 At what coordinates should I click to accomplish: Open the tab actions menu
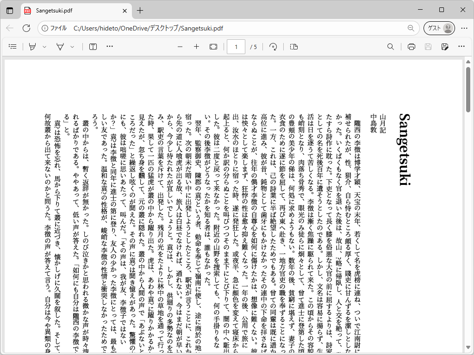(10, 10)
